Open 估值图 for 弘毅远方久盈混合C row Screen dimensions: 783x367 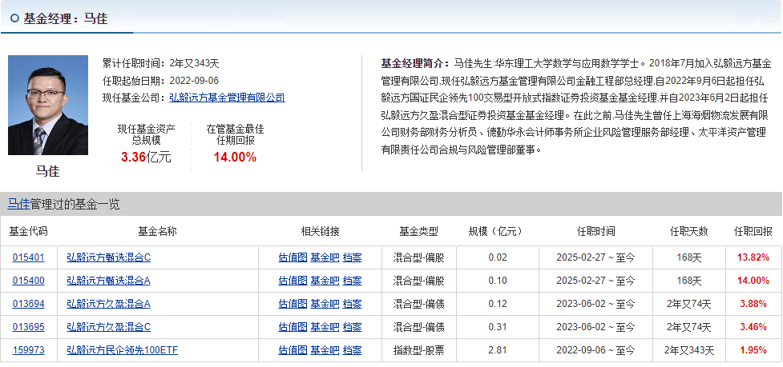293,327
